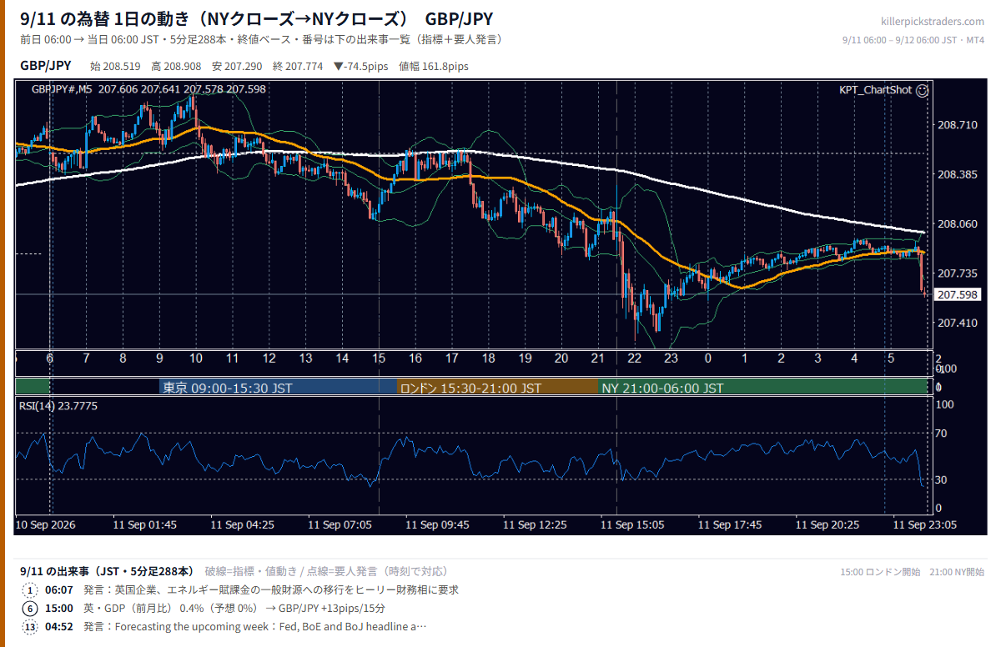
Task: Click the 21:00 NY開始 legend text
Action: [956, 572]
